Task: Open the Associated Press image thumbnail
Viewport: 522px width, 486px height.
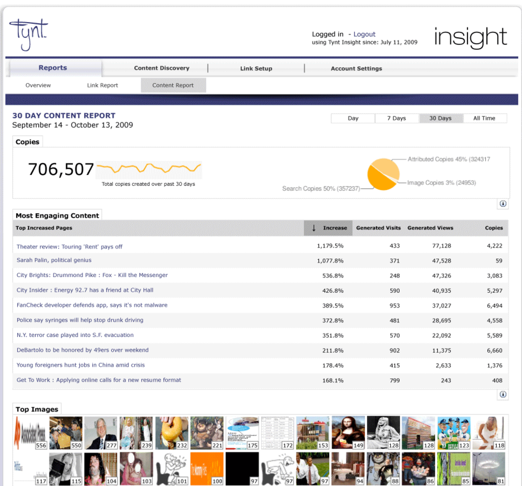Action: click(31, 433)
